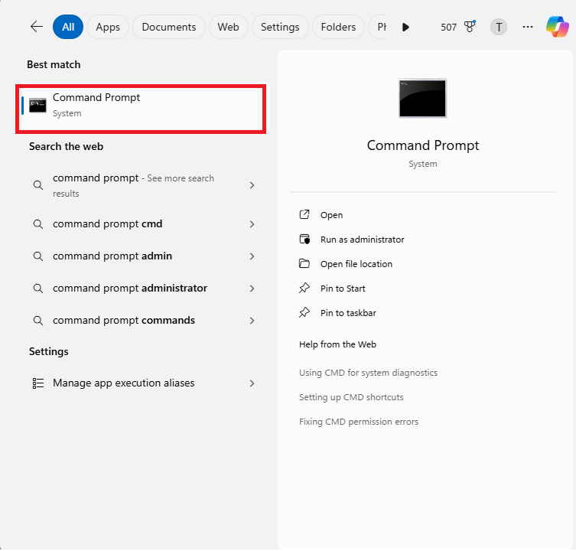576x551 pixels.
Task: Open 'Fixing CMD permission errors' help link
Action: [x=359, y=422]
